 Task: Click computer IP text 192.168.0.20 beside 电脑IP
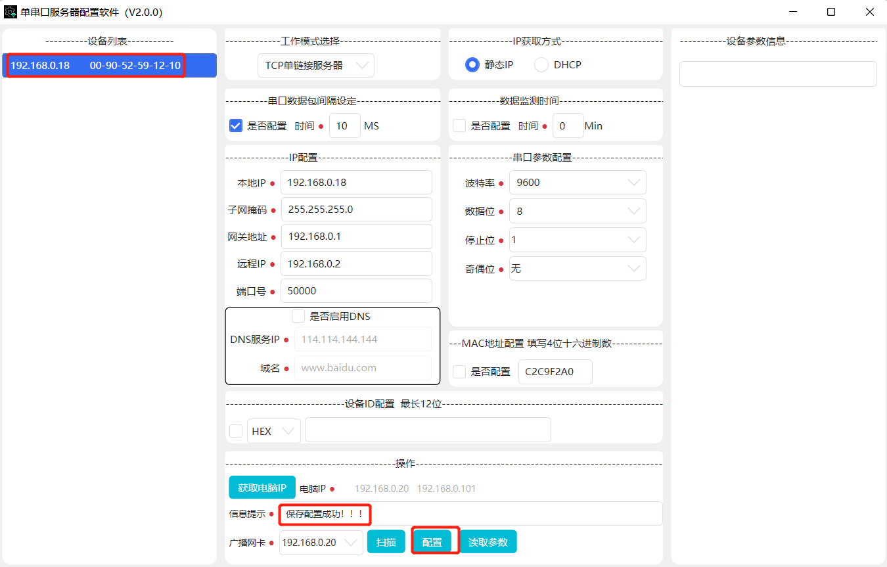(382, 488)
